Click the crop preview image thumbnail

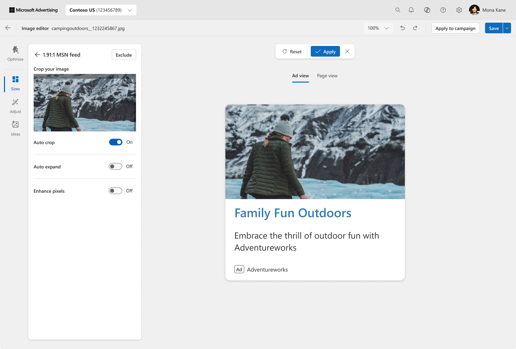click(x=85, y=103)
